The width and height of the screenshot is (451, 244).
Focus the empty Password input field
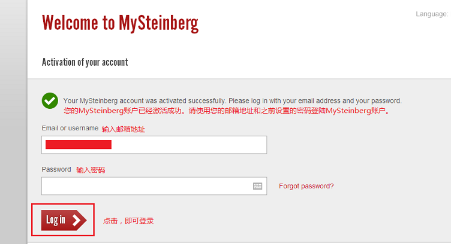pos(144,186)
